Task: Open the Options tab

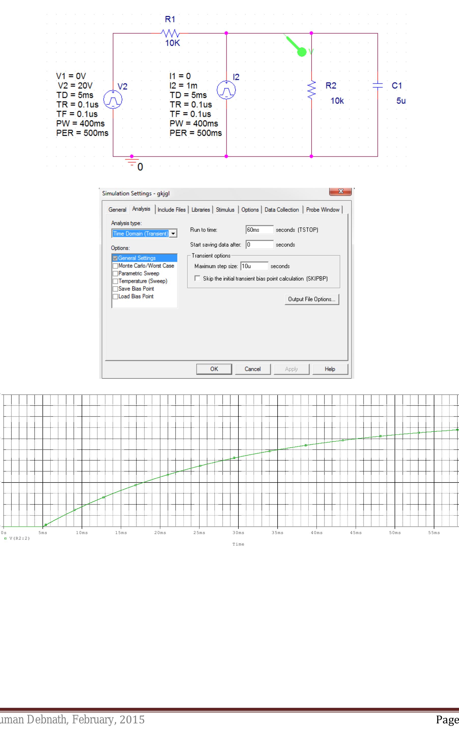Action: tap(250, 210)
